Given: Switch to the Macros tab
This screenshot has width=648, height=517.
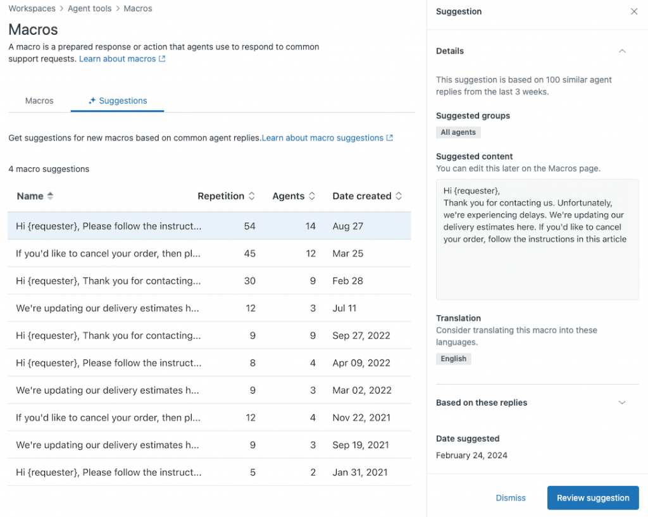Looking at the screenshot, I should tap(39, 101).
